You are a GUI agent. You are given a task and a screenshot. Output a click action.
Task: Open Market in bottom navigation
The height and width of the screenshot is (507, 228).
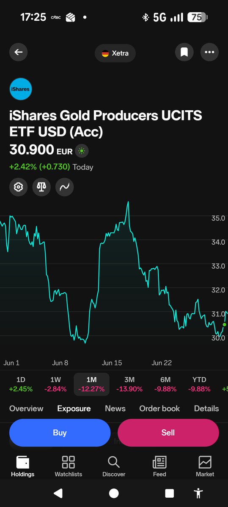click(205, 466)
